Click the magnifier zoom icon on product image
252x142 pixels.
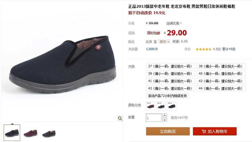point(120,118)
